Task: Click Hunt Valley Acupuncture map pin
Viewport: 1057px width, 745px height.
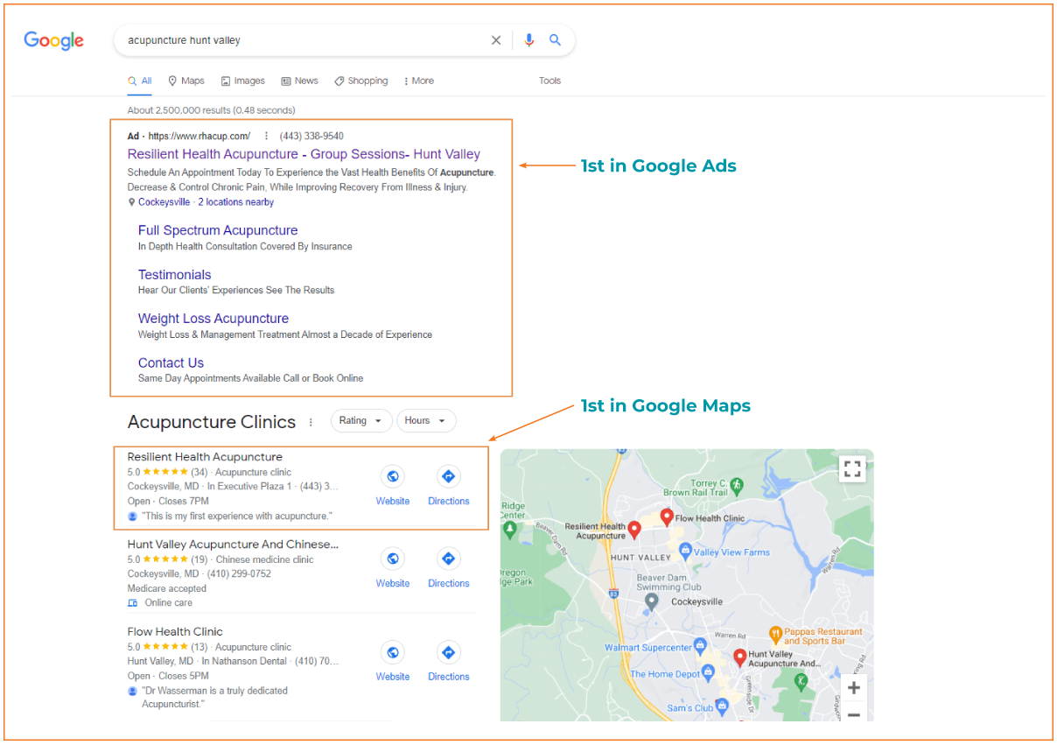Action: point(739,658)
